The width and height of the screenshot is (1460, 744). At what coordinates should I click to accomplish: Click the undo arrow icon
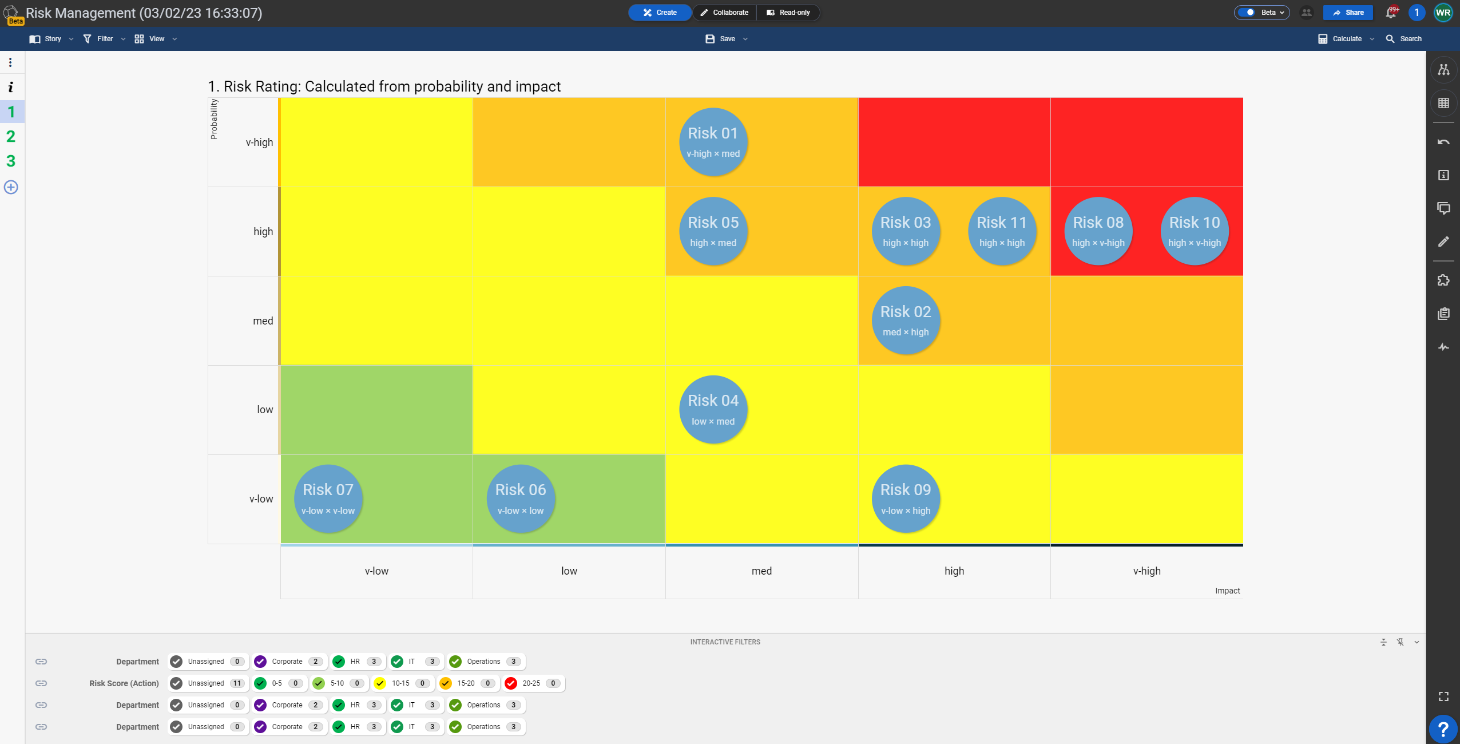1444,141
